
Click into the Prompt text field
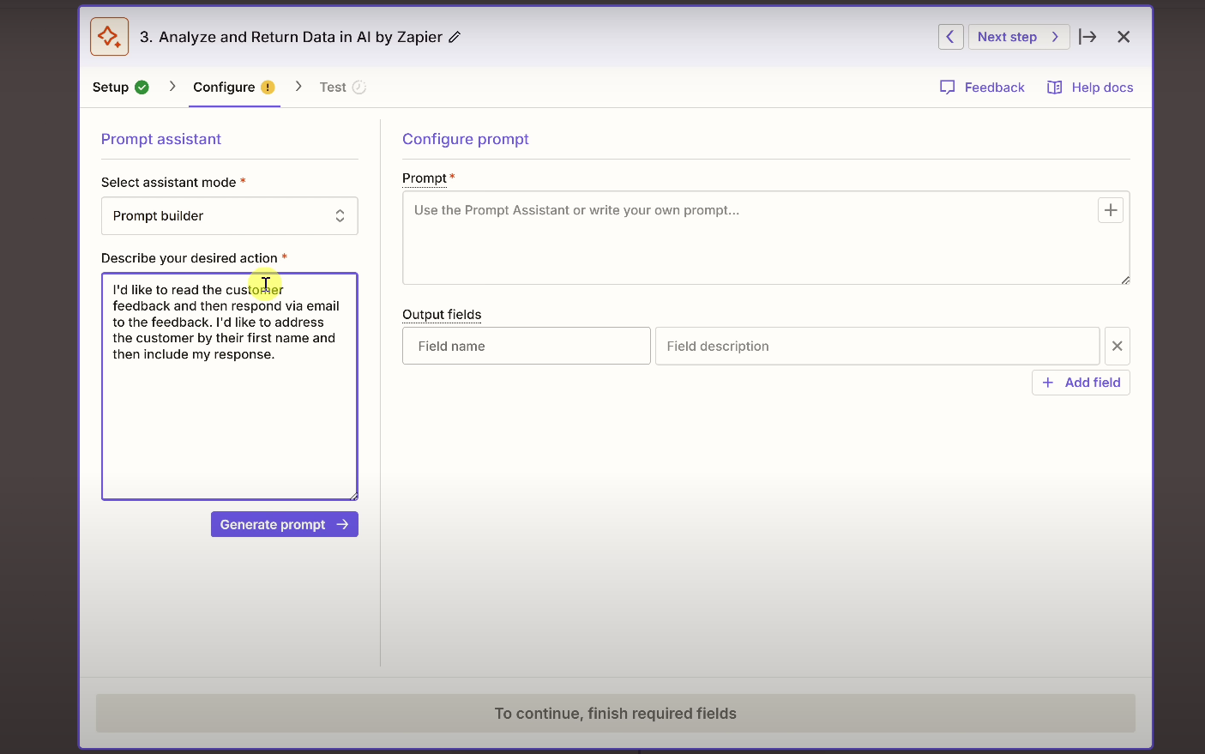766,238
